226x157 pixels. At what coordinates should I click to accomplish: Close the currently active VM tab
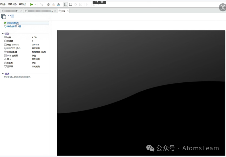click(x=68, y=11)
